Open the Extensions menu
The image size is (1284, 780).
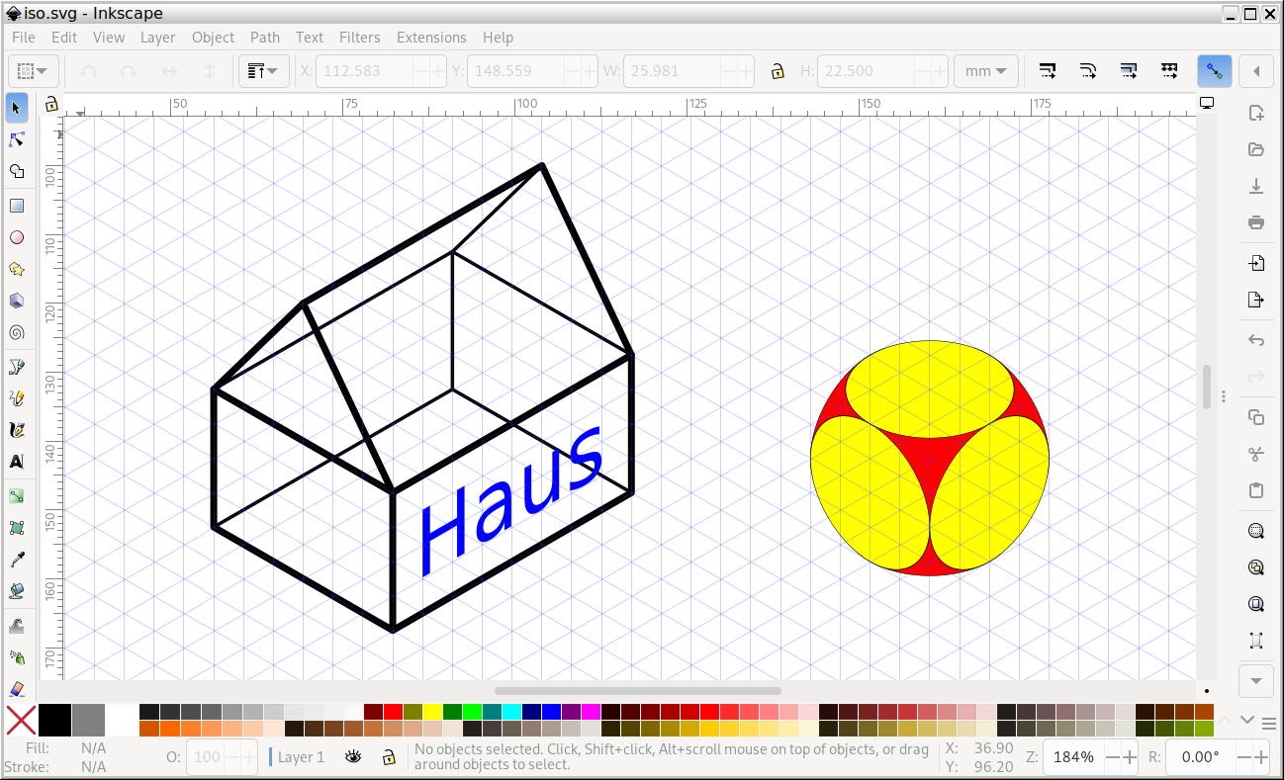(x=431, y=38)
